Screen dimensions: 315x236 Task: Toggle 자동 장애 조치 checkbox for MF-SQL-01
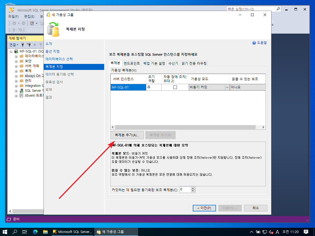click(175, 87)
